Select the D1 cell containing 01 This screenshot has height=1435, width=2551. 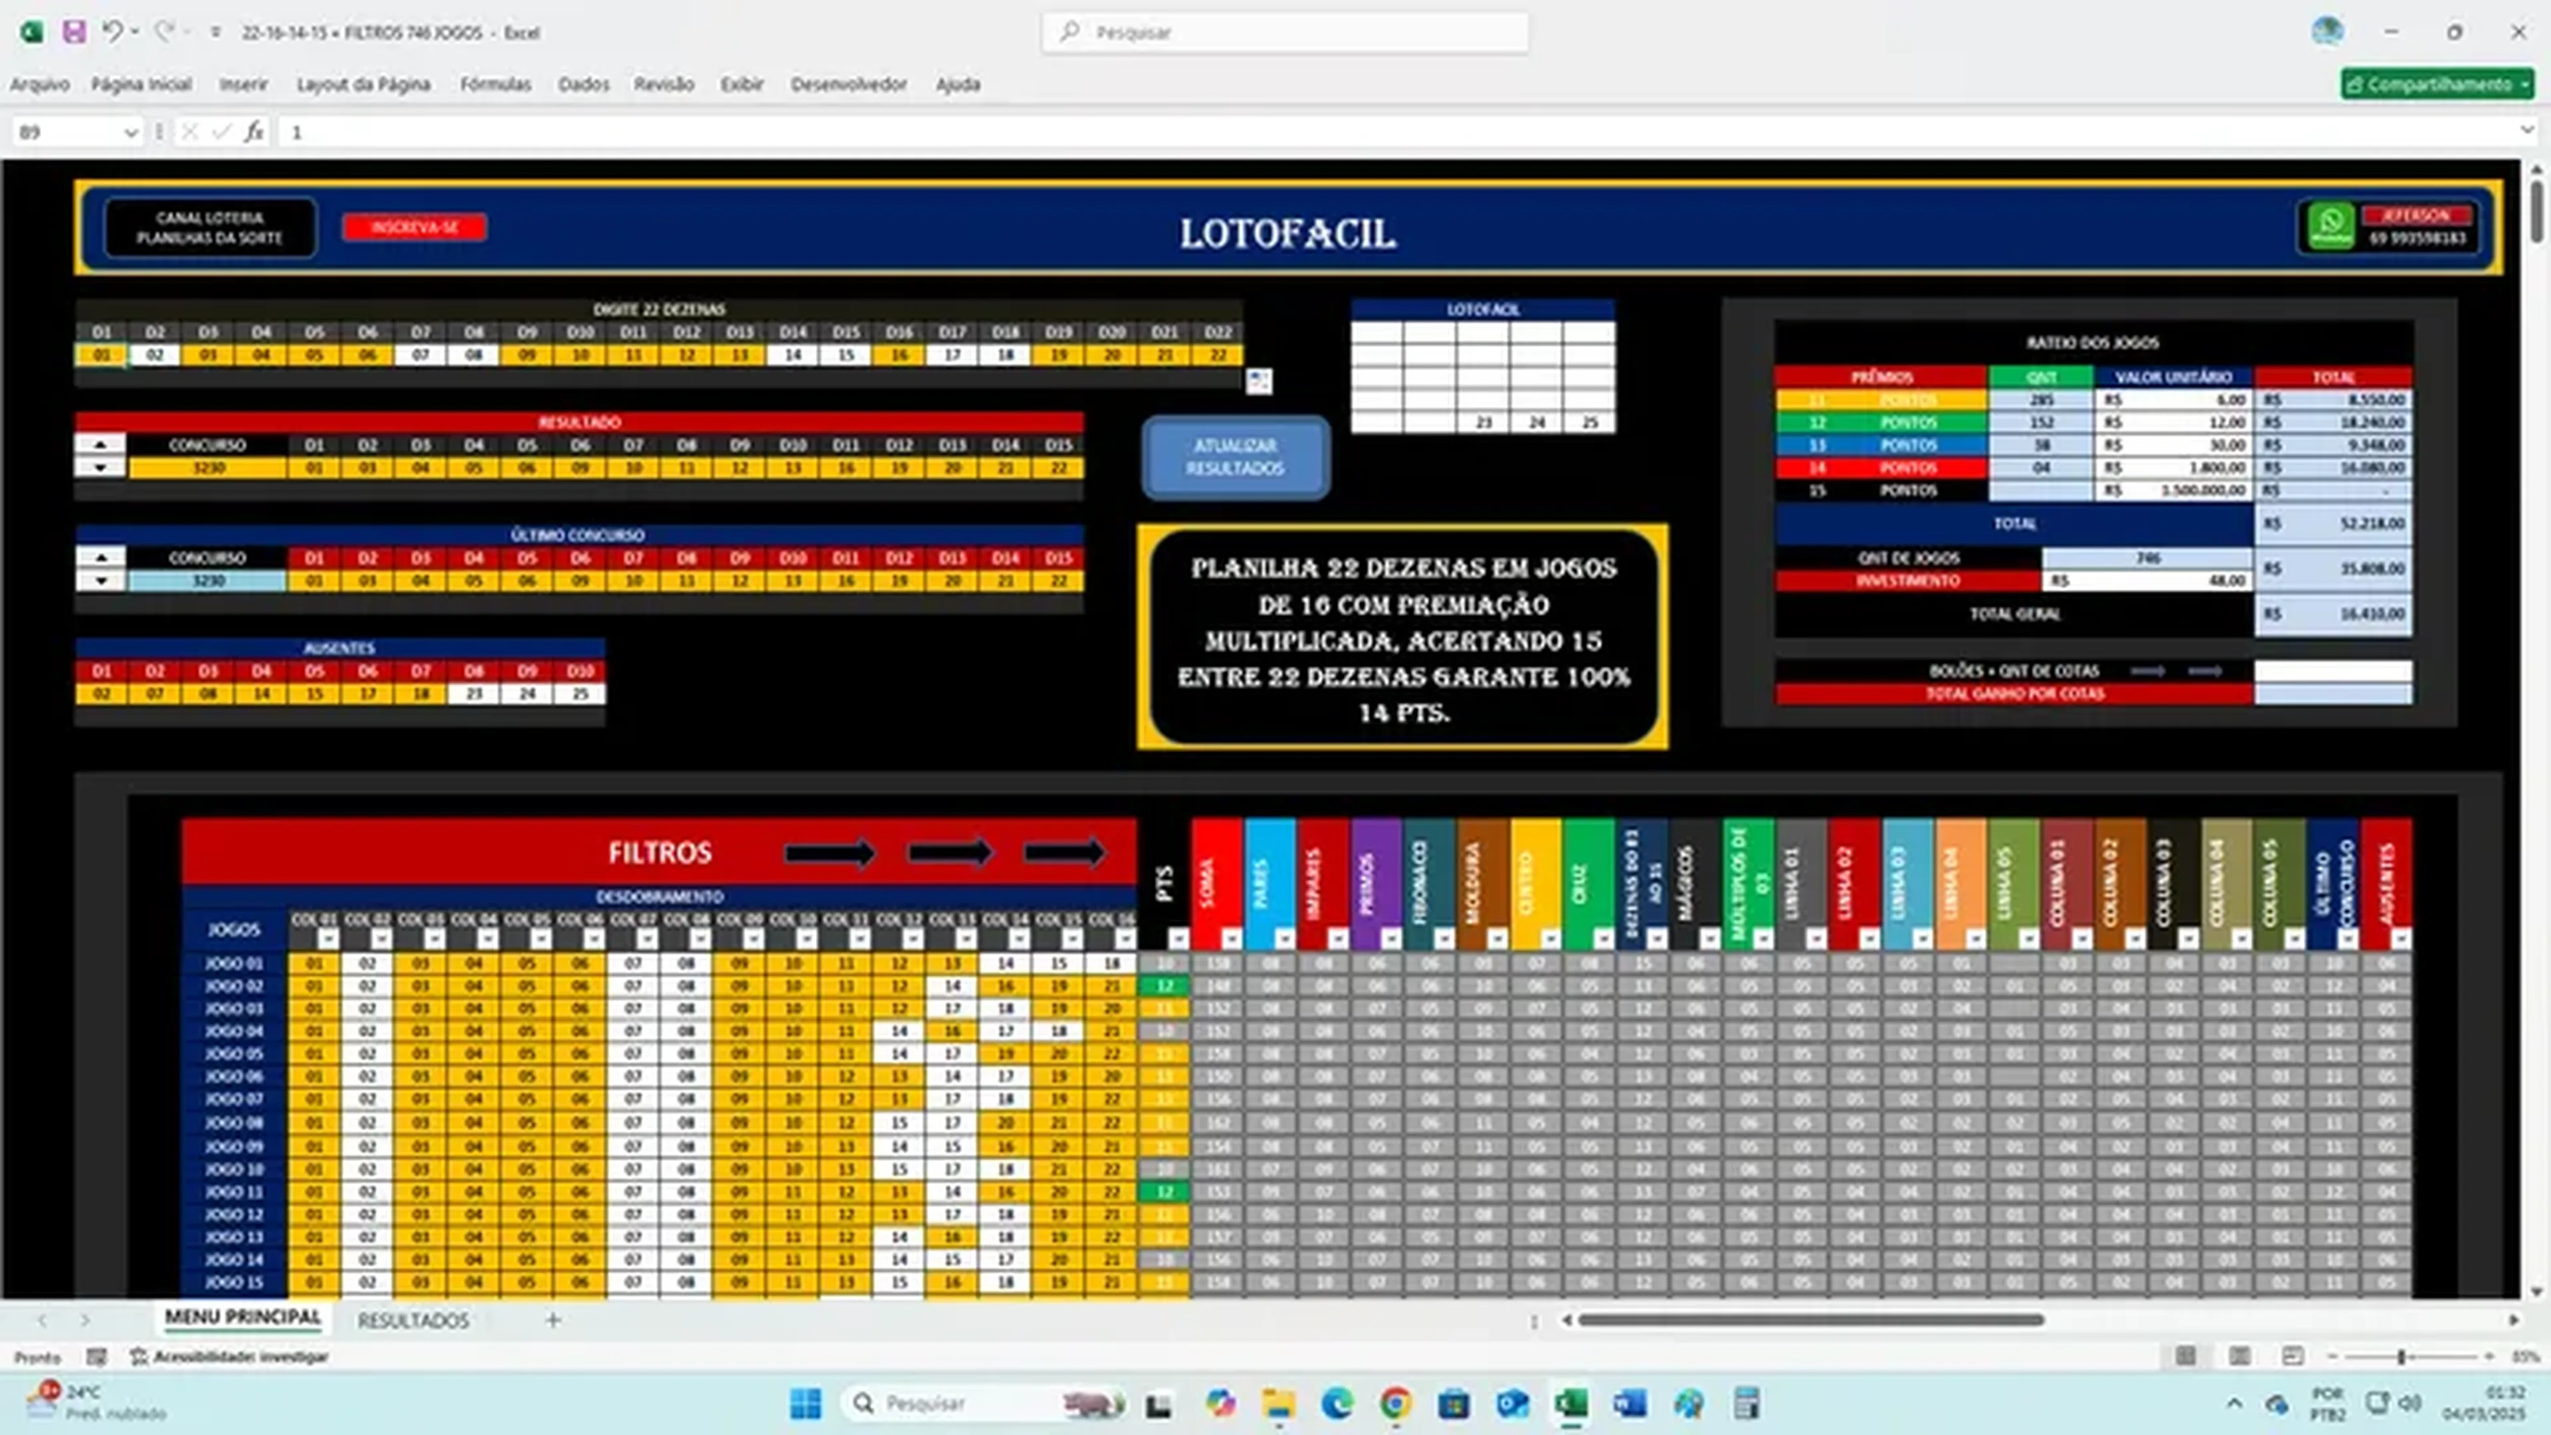101,355
